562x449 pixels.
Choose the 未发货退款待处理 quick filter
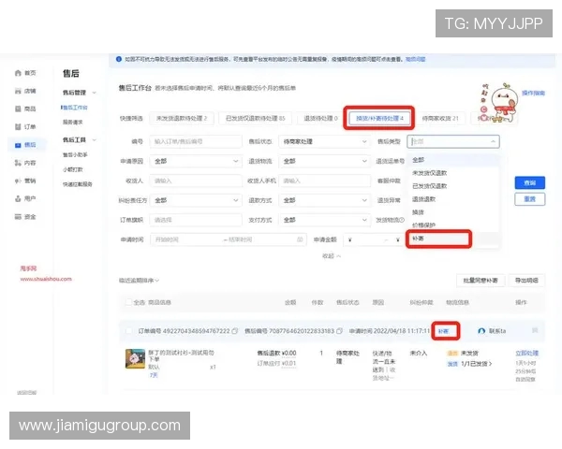pos(182,118)
